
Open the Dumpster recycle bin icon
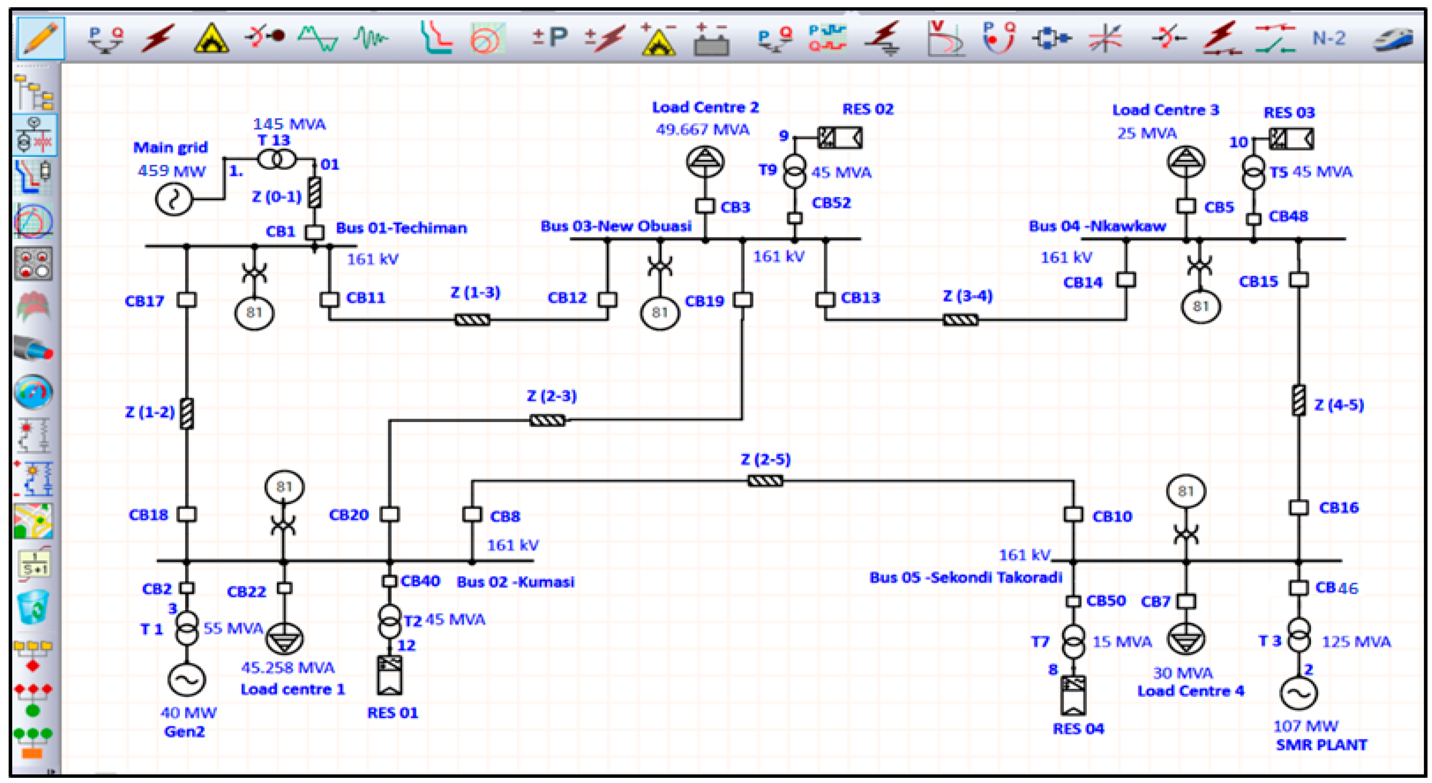(33, 607)
